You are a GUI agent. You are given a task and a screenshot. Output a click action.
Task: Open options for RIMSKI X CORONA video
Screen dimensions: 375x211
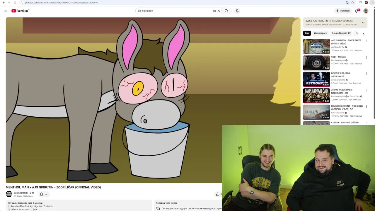pyautogui.click(x=366, y=107)
